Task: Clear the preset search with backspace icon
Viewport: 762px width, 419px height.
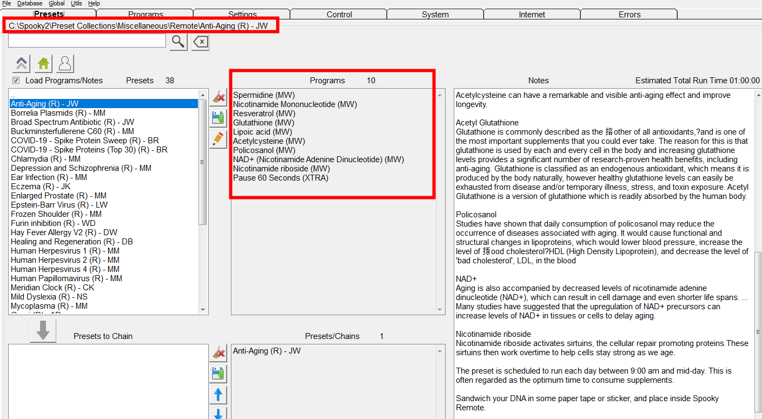Action: pyautogui.click(x=201, y=42)
